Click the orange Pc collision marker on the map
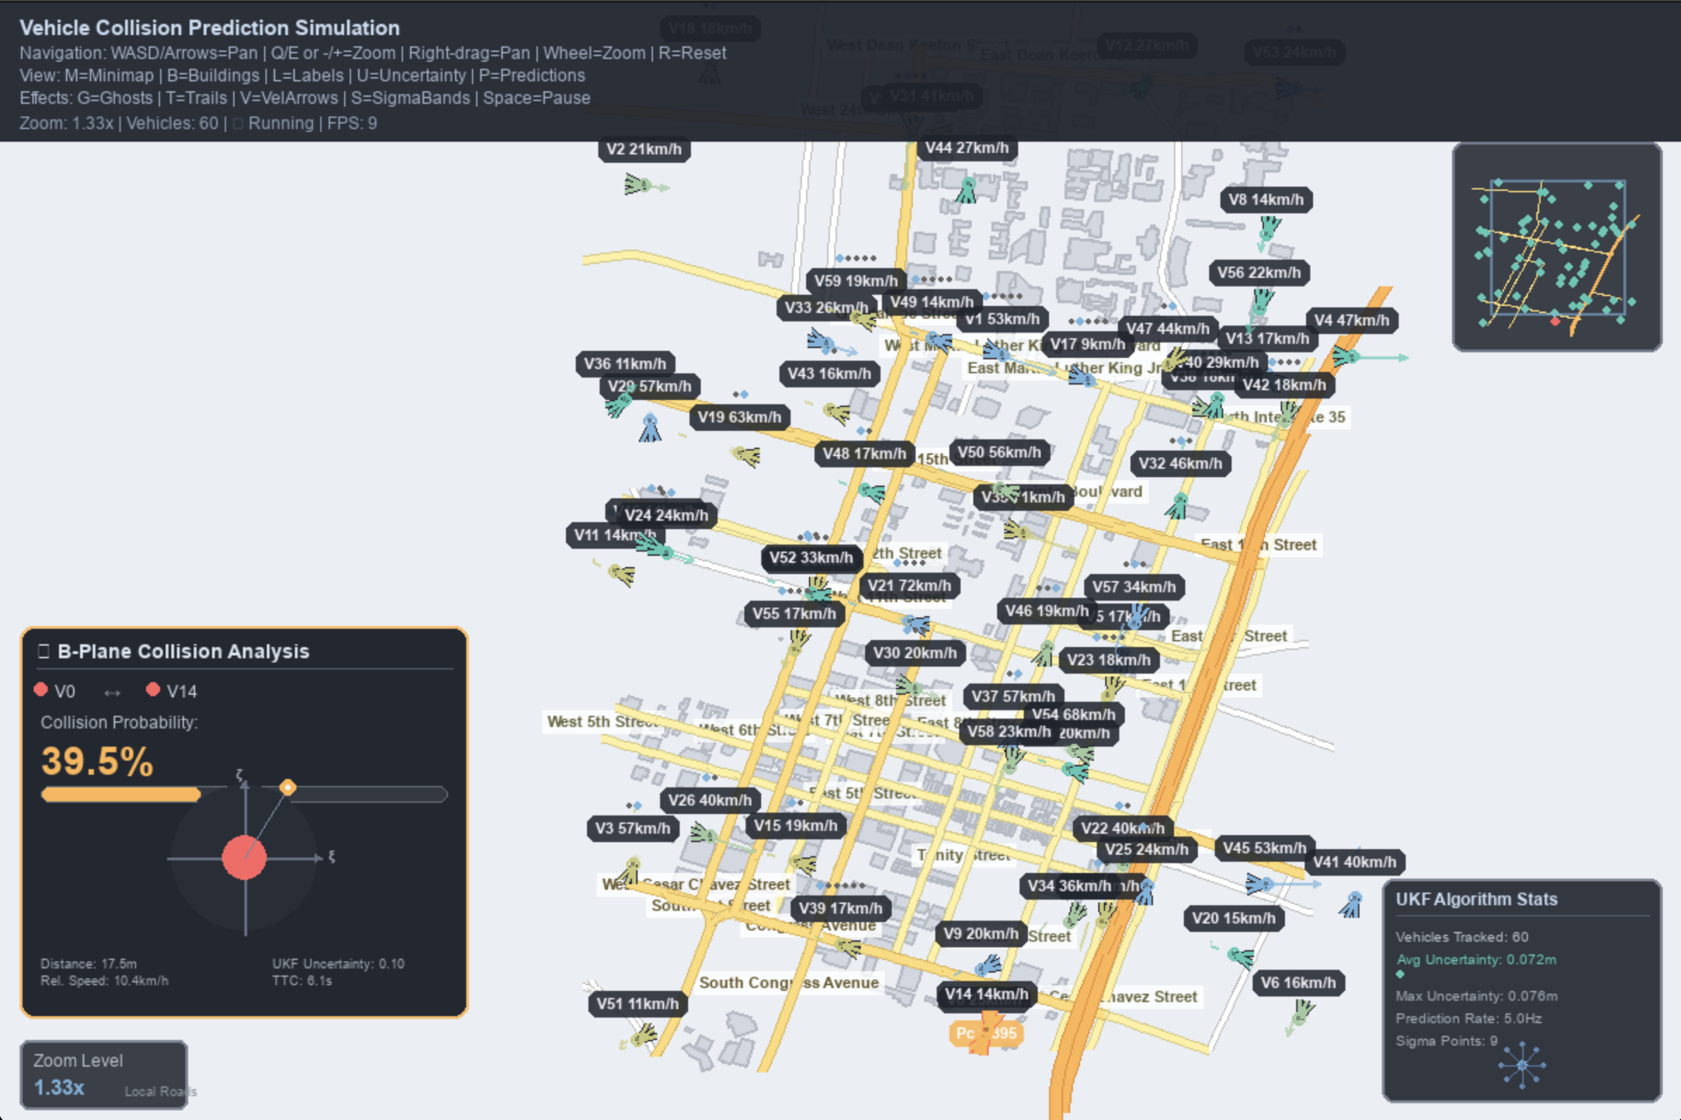This screenshot has width=1681, height=1120. 987,1033
